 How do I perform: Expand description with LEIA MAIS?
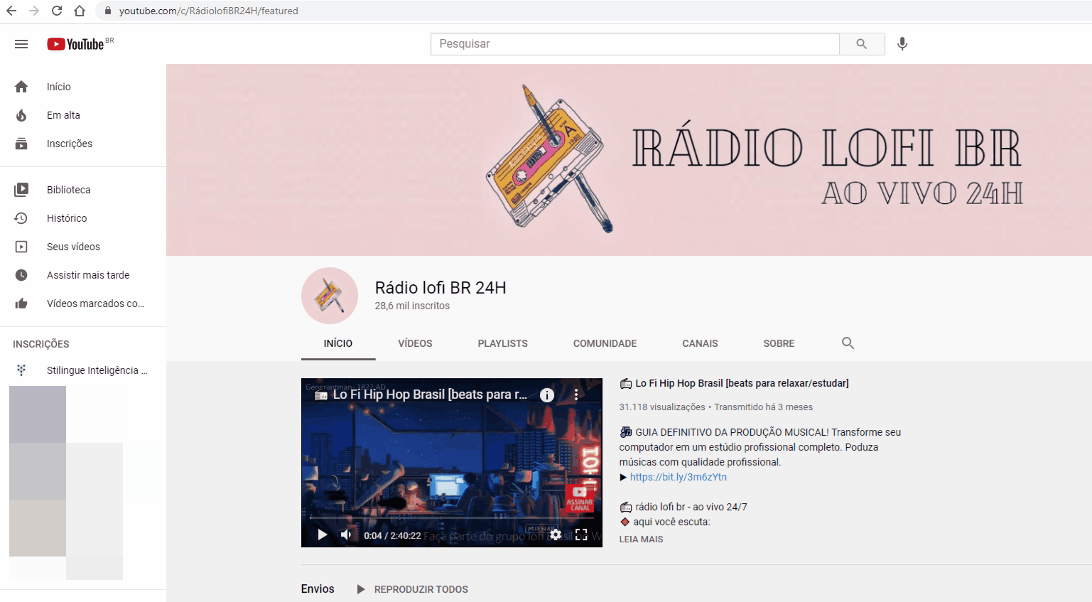pyautogui.click(x=641, y=539)
